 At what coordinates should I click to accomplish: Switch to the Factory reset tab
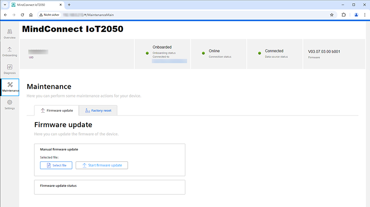coord(98,110)
